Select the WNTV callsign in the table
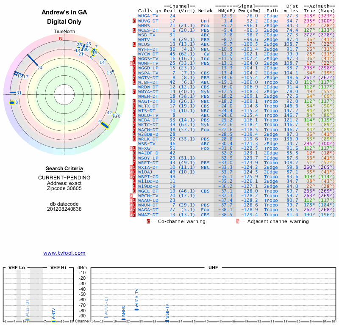Image resolution: width=339 pixels, height=325 pixels. 144,39
